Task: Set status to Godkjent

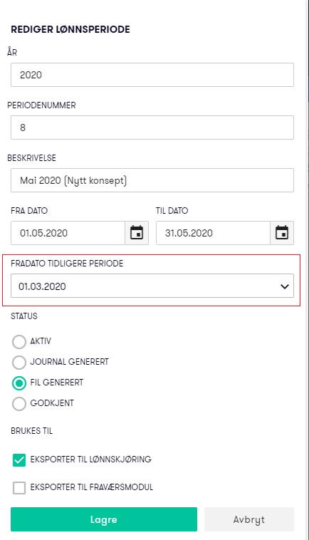Action: pos(19,404)
